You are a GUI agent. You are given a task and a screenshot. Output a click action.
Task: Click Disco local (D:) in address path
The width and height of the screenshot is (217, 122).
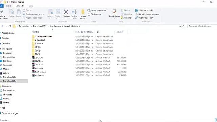(x=40, y=26)
